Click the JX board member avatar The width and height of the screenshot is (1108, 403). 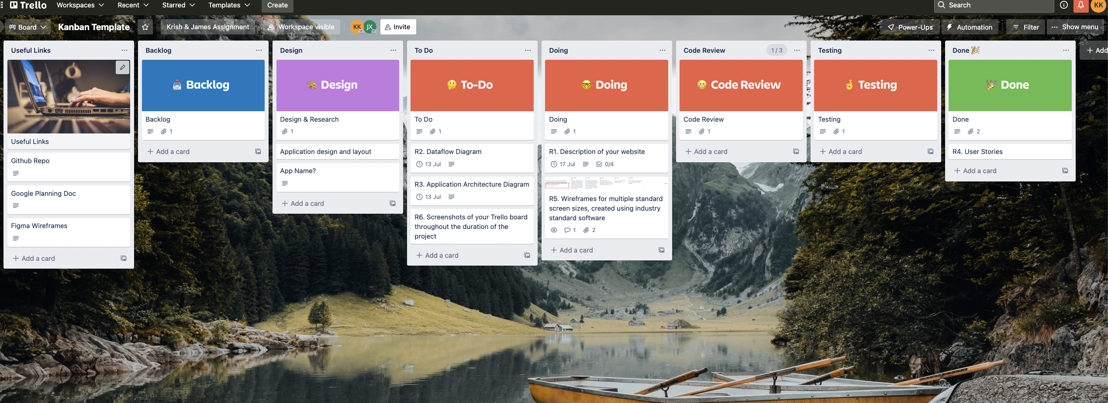370,27
